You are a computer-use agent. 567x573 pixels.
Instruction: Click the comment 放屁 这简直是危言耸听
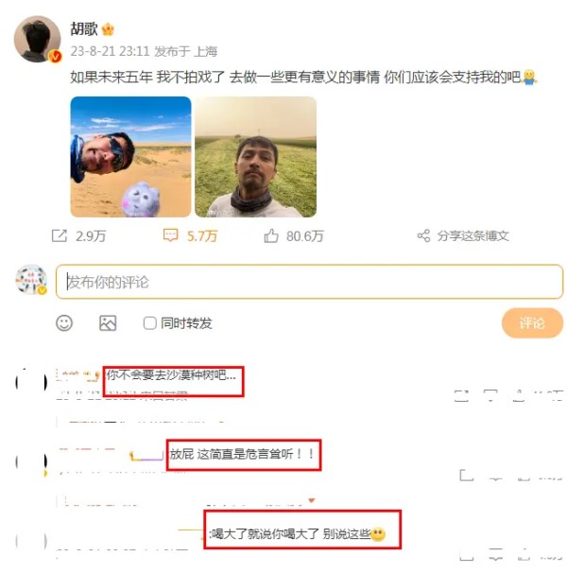click(x=242, y=454)
